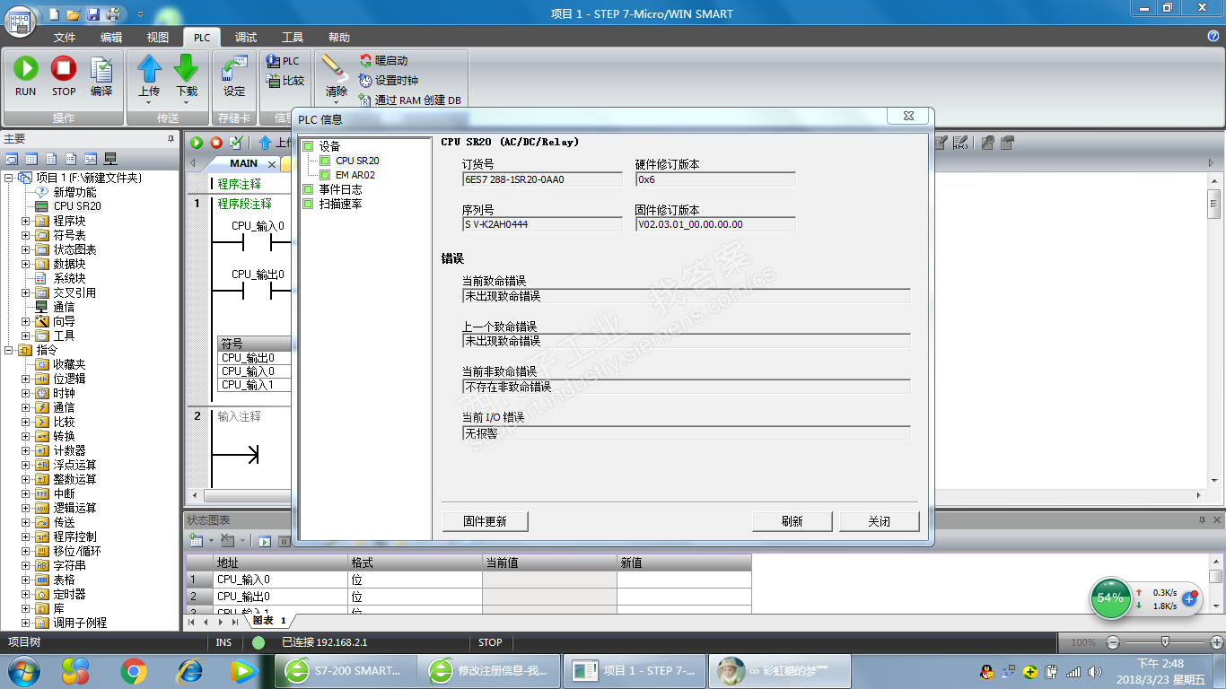Viewport: 1226px width, 689px height.
Task: Click 通过 RAM 创建 DB
Action: [410, 100]
